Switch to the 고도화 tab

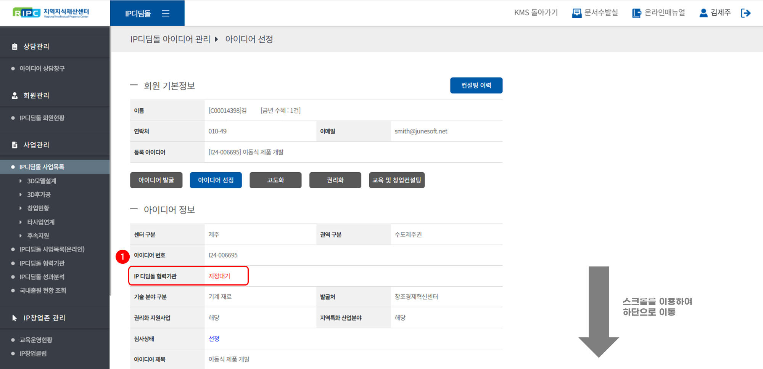point(275,180)
